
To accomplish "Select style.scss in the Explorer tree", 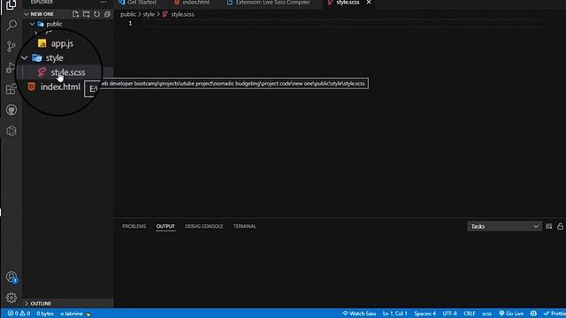I will 68,72.
